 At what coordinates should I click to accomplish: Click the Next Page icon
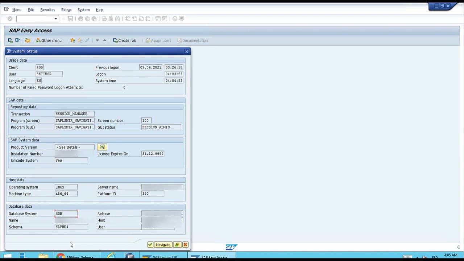tap(141, 18)
